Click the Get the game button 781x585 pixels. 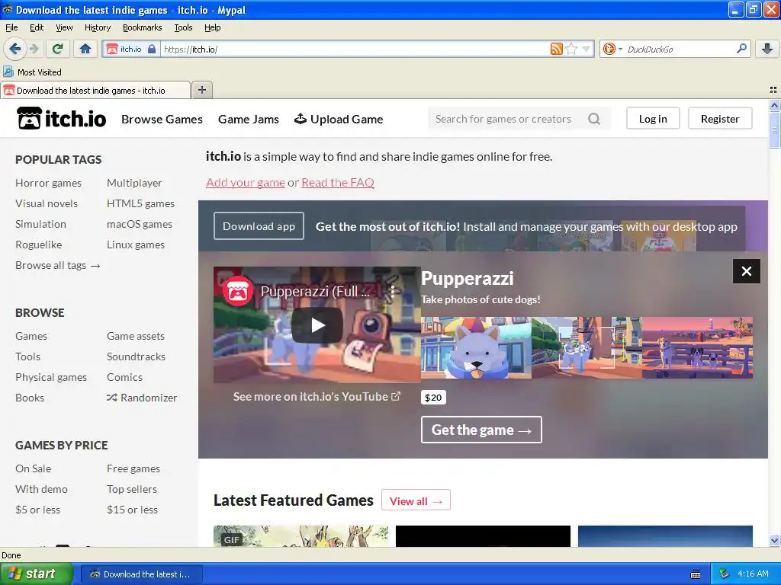[x=481, y=430]
